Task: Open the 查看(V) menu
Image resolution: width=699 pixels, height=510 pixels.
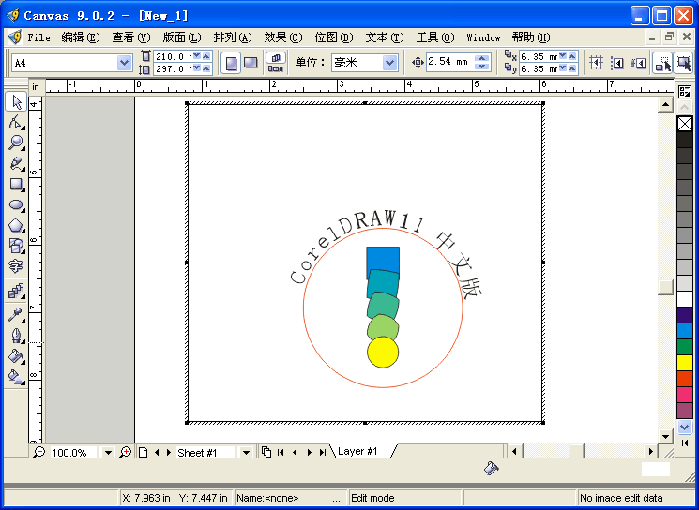Action: pyautogui.click(x=131, y=37)
